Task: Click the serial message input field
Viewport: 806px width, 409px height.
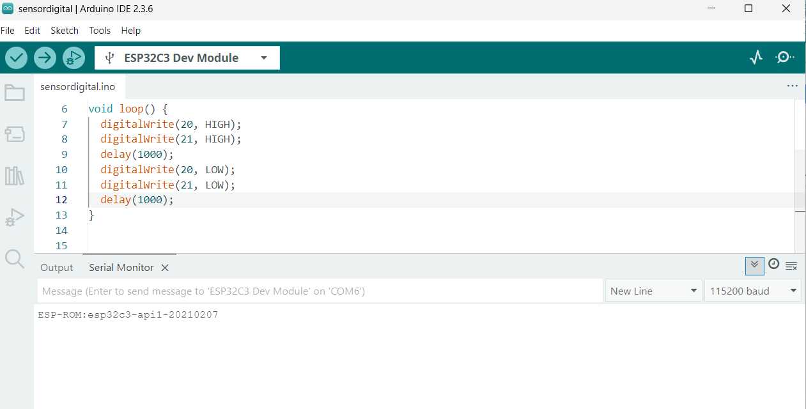Action: pyautogui.click(x=320, y=291)
